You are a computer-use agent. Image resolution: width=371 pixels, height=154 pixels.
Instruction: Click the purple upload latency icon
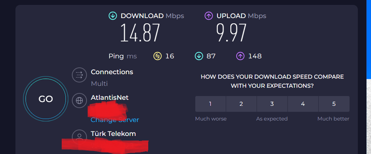pos(240,56)
